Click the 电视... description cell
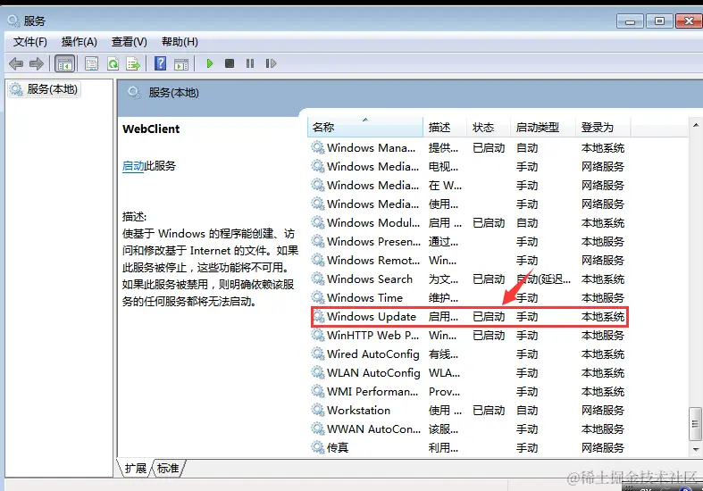Image resolution: width=703 pixels, height=491 pixels. point(443,167)
